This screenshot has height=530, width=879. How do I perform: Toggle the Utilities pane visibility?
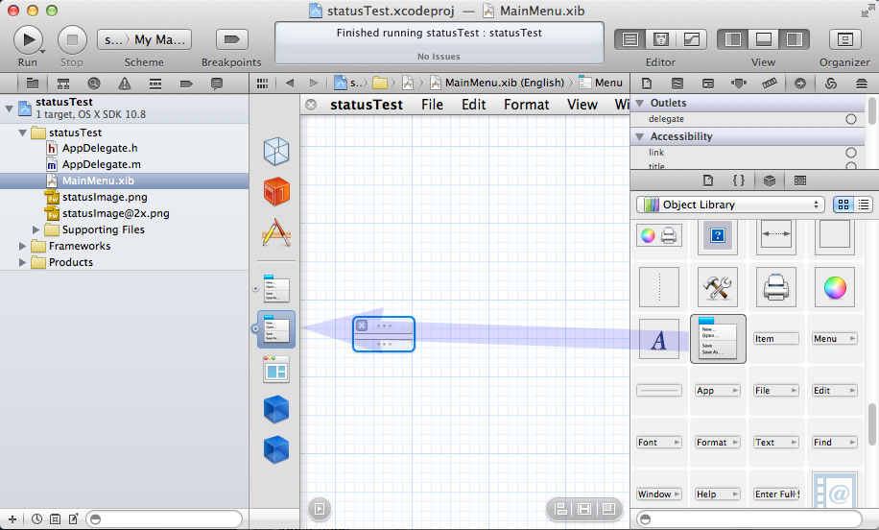click(x=795, y=39)
